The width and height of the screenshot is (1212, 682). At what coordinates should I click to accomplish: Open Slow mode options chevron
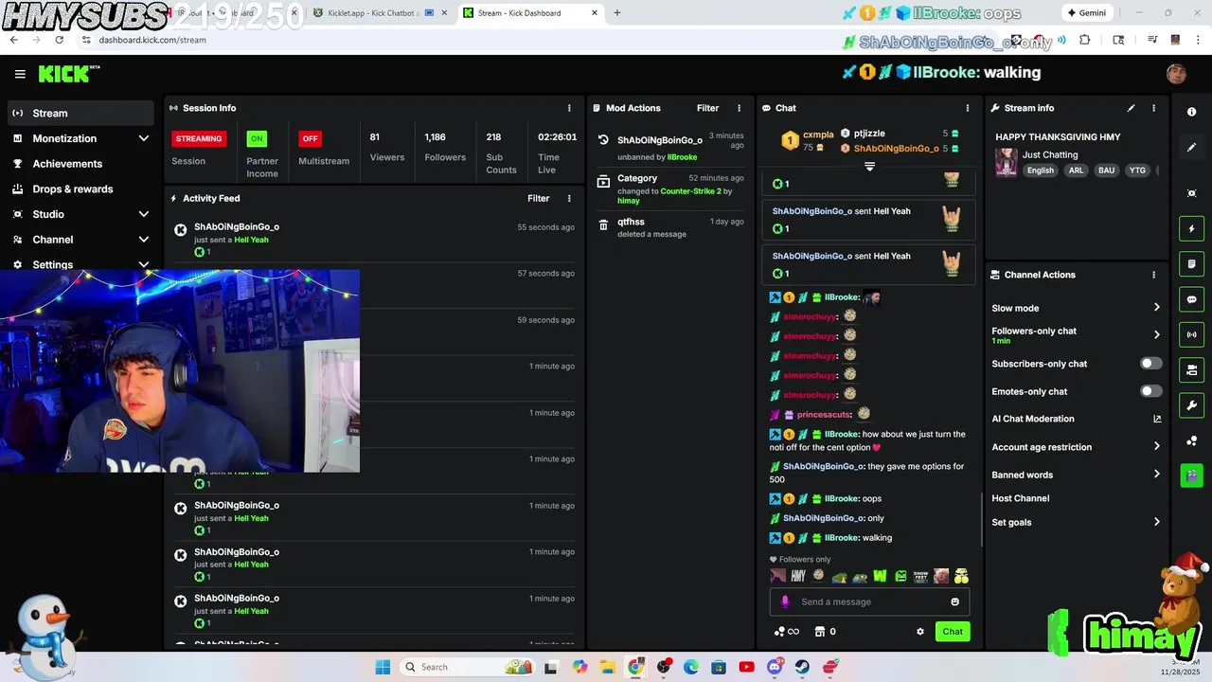pos(1156,308)
